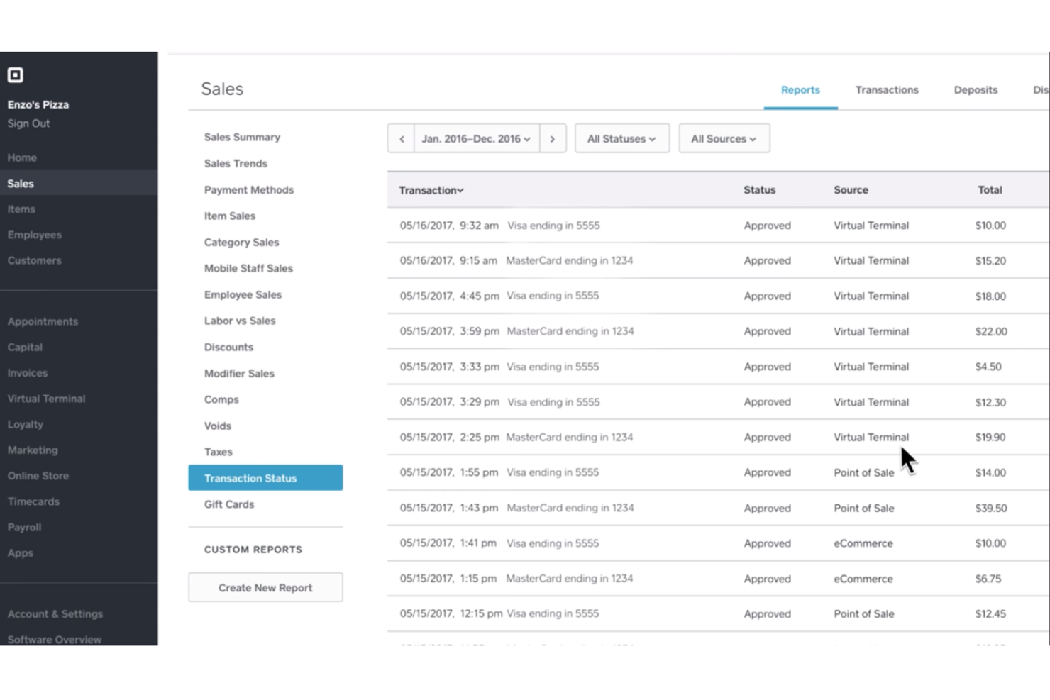Open Customers in the sidebar

[x=34, y=260]
